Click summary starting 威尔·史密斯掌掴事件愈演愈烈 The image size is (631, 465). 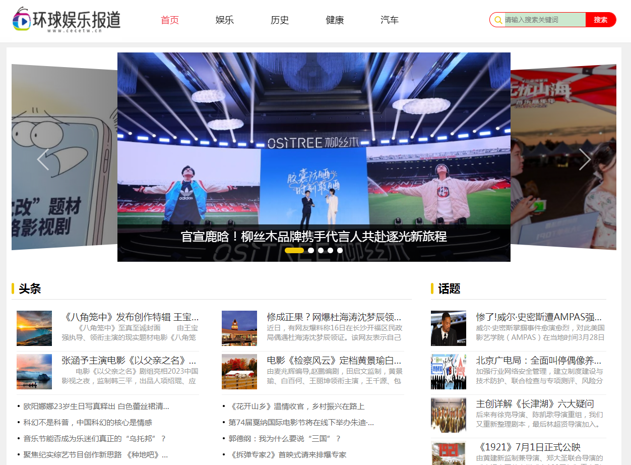(x=540, y=332)
